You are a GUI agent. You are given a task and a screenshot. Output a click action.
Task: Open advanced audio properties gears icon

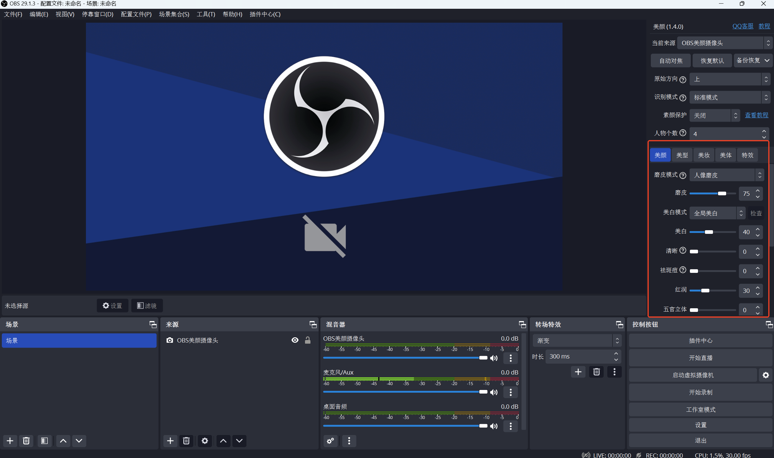click(330, 441)
